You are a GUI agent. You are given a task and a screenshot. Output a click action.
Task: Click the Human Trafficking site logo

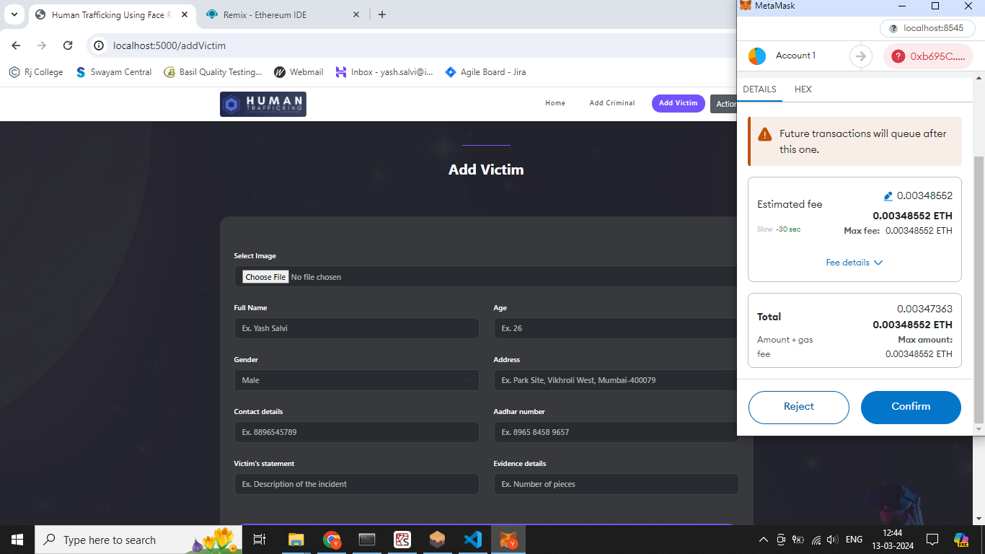click(263, 104)
